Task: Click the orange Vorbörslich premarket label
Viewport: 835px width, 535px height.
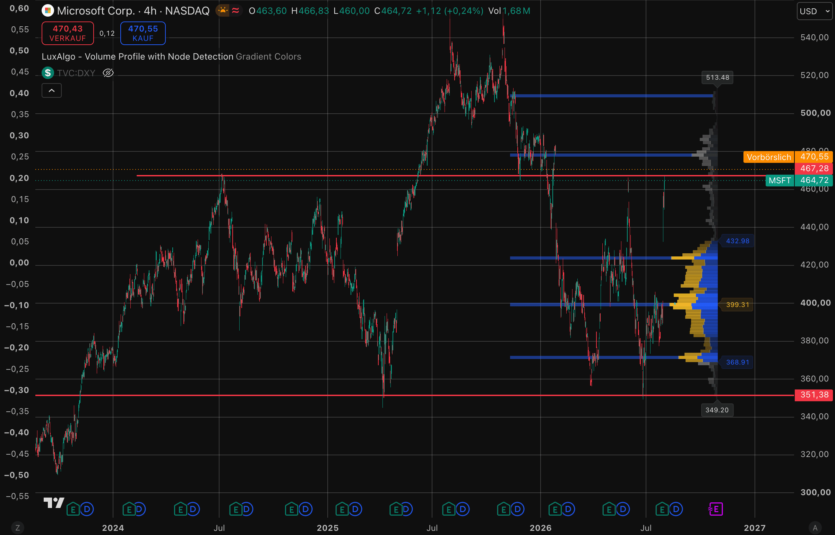Action: [x=769, y=157]
